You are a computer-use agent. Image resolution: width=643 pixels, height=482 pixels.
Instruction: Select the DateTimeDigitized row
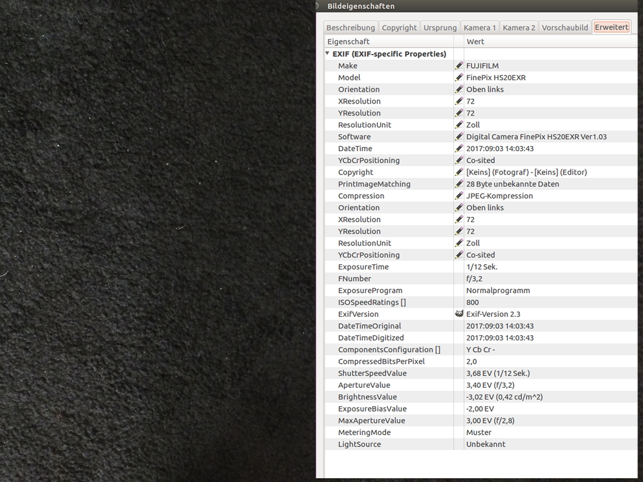point(480,338)
